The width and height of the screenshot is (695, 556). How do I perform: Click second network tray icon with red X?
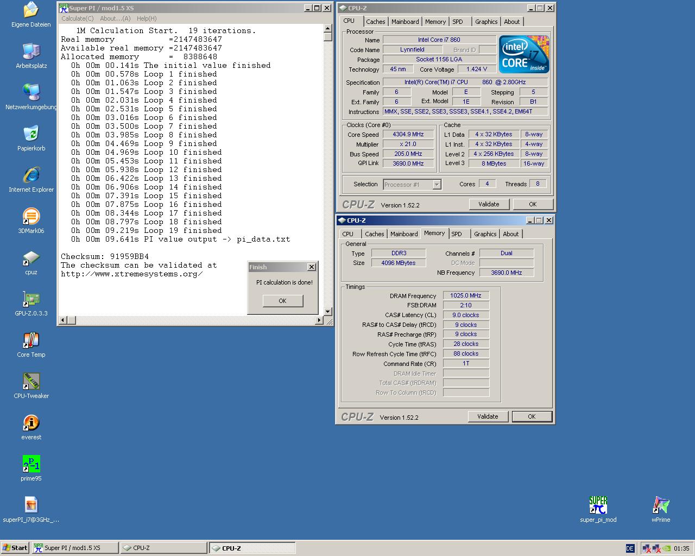[656, 548]
